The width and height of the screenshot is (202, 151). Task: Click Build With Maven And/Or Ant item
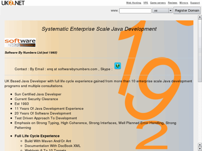pos(48,141)
